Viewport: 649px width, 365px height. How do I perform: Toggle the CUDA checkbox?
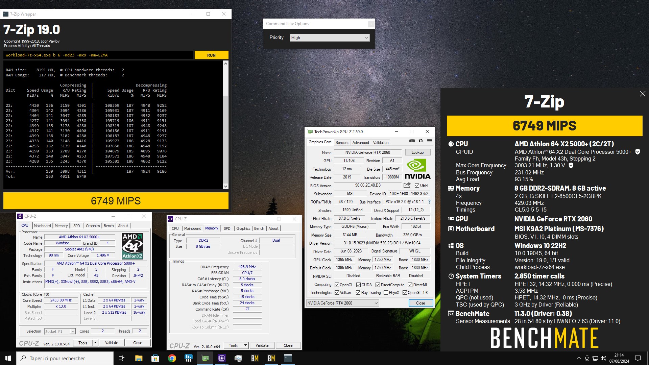pos(358,285)
